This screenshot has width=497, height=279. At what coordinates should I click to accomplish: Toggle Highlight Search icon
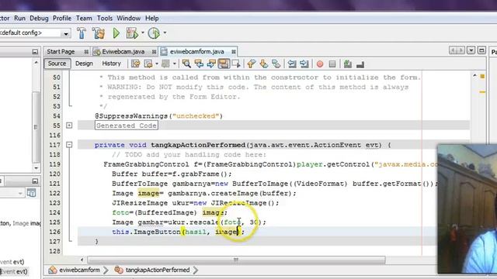coord(224,64)
